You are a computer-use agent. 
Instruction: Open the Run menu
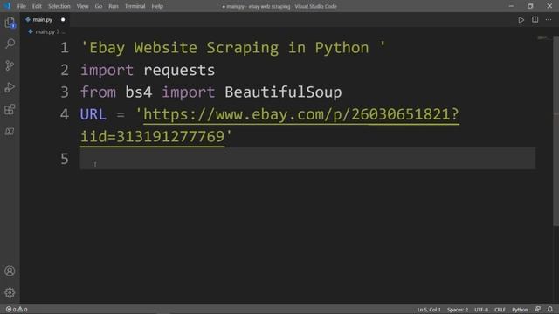tap(114, 6)
